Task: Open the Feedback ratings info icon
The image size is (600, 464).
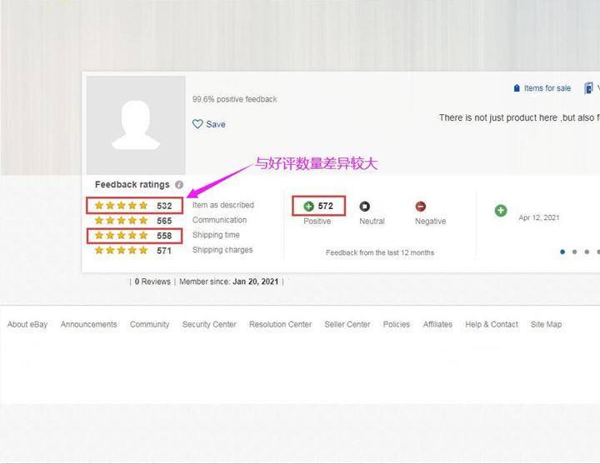Action: (179, 185)
